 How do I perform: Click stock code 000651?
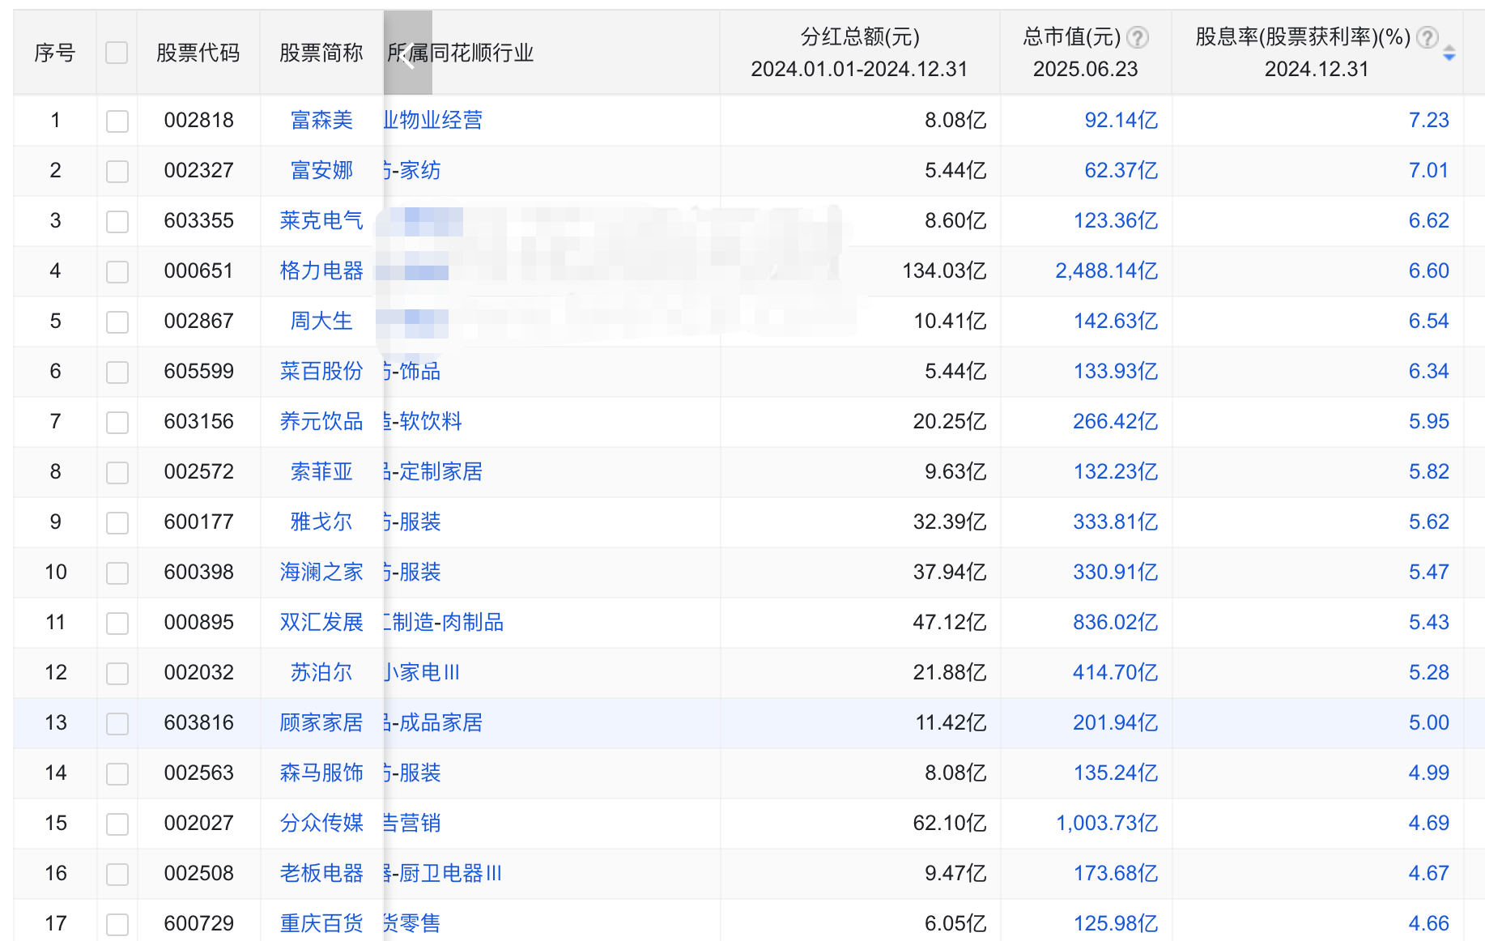tap(198, 270)
